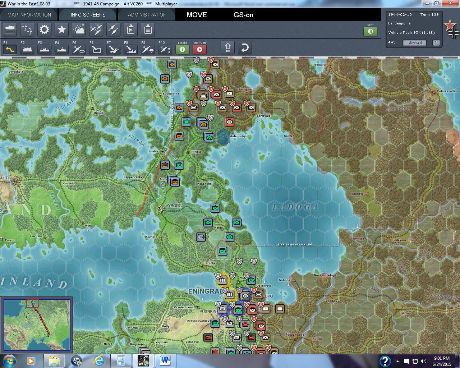Click the Vehicle Pool: 95K (116K) text

coord(411,33)
